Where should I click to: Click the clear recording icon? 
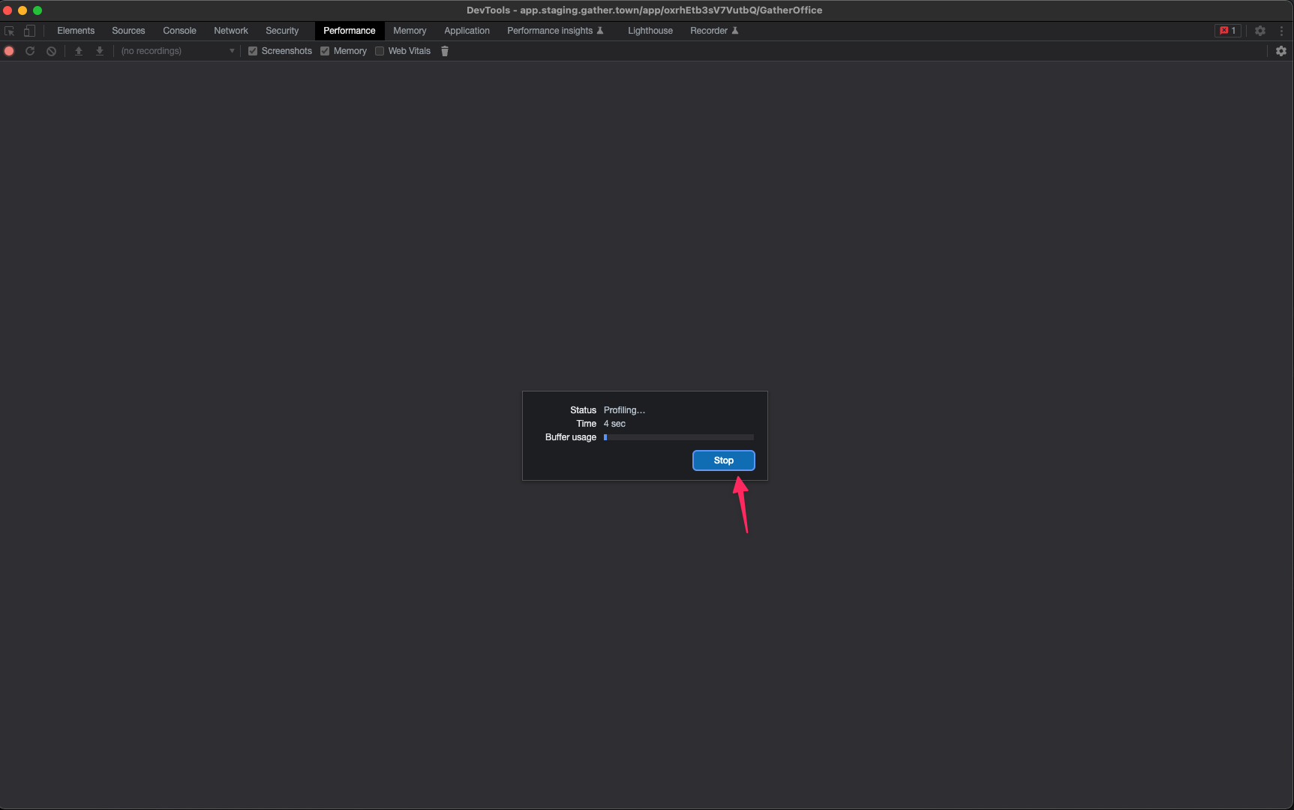[x=51, y=51]
